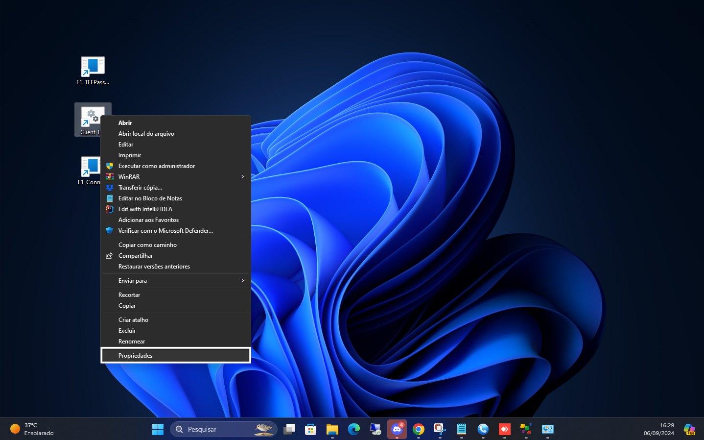Select Abrir local do arquivo
The width and height of the screenshot is (704, 440).
176,134
